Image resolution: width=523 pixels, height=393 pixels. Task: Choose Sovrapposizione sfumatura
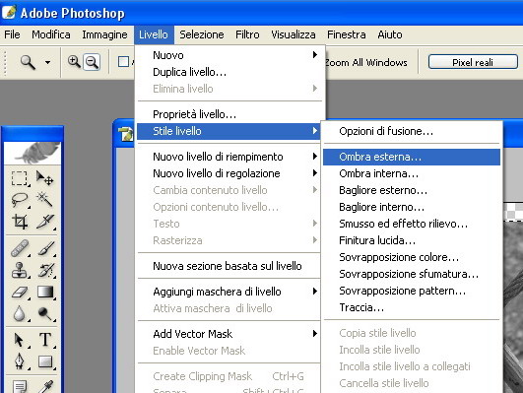(x=412, y=274)
